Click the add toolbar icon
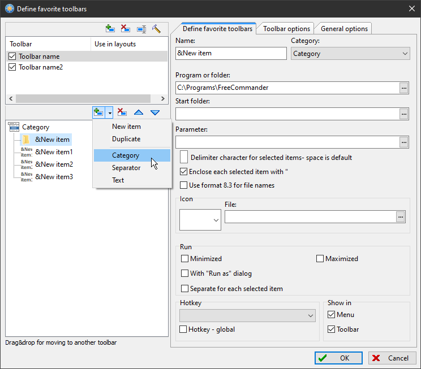Image resolution: width=421 pixels, height=369 pixels. pyautogui.click(x=110, y=28)
